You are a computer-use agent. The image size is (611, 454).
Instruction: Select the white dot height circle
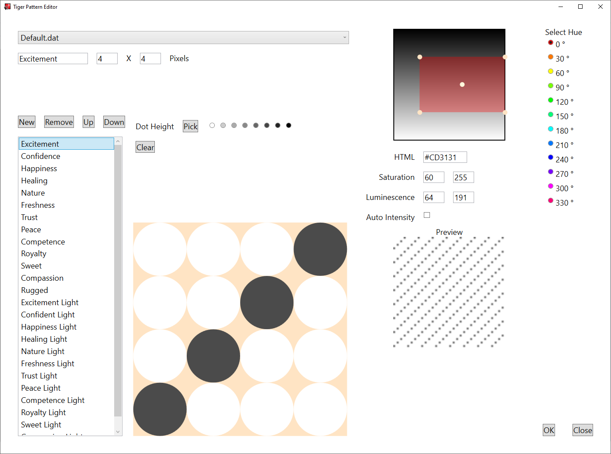coord(212,125)
